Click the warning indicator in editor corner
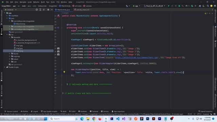Image resolution: width=217 pixels, height=122 pixels. (x=206, y=13)
